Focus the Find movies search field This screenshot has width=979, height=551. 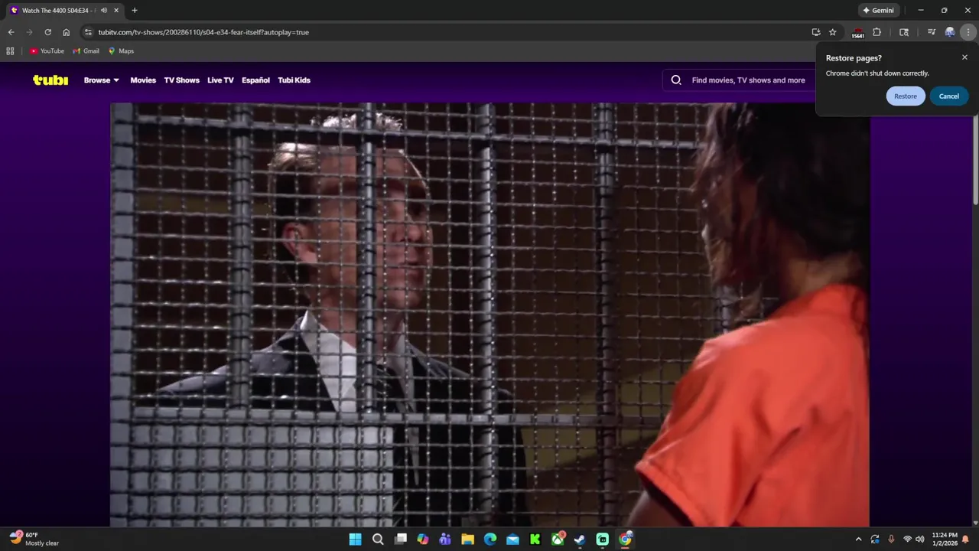coord(748,80)
